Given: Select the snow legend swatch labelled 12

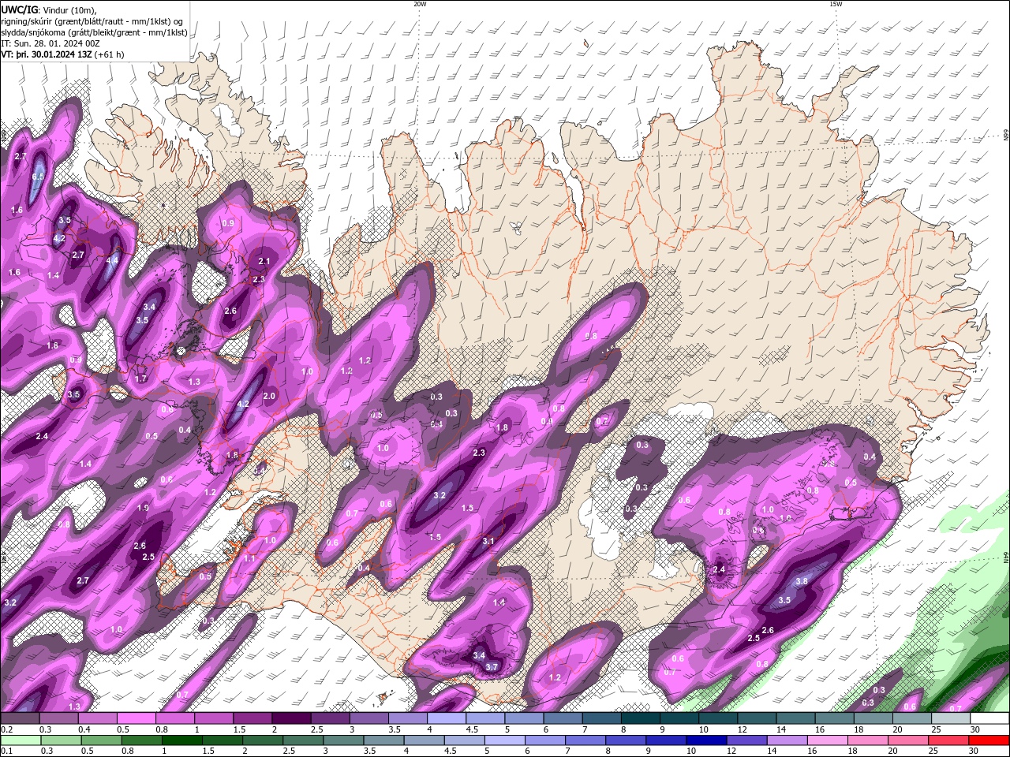Looking at the screenshot, I should click(x=757, y=718).
